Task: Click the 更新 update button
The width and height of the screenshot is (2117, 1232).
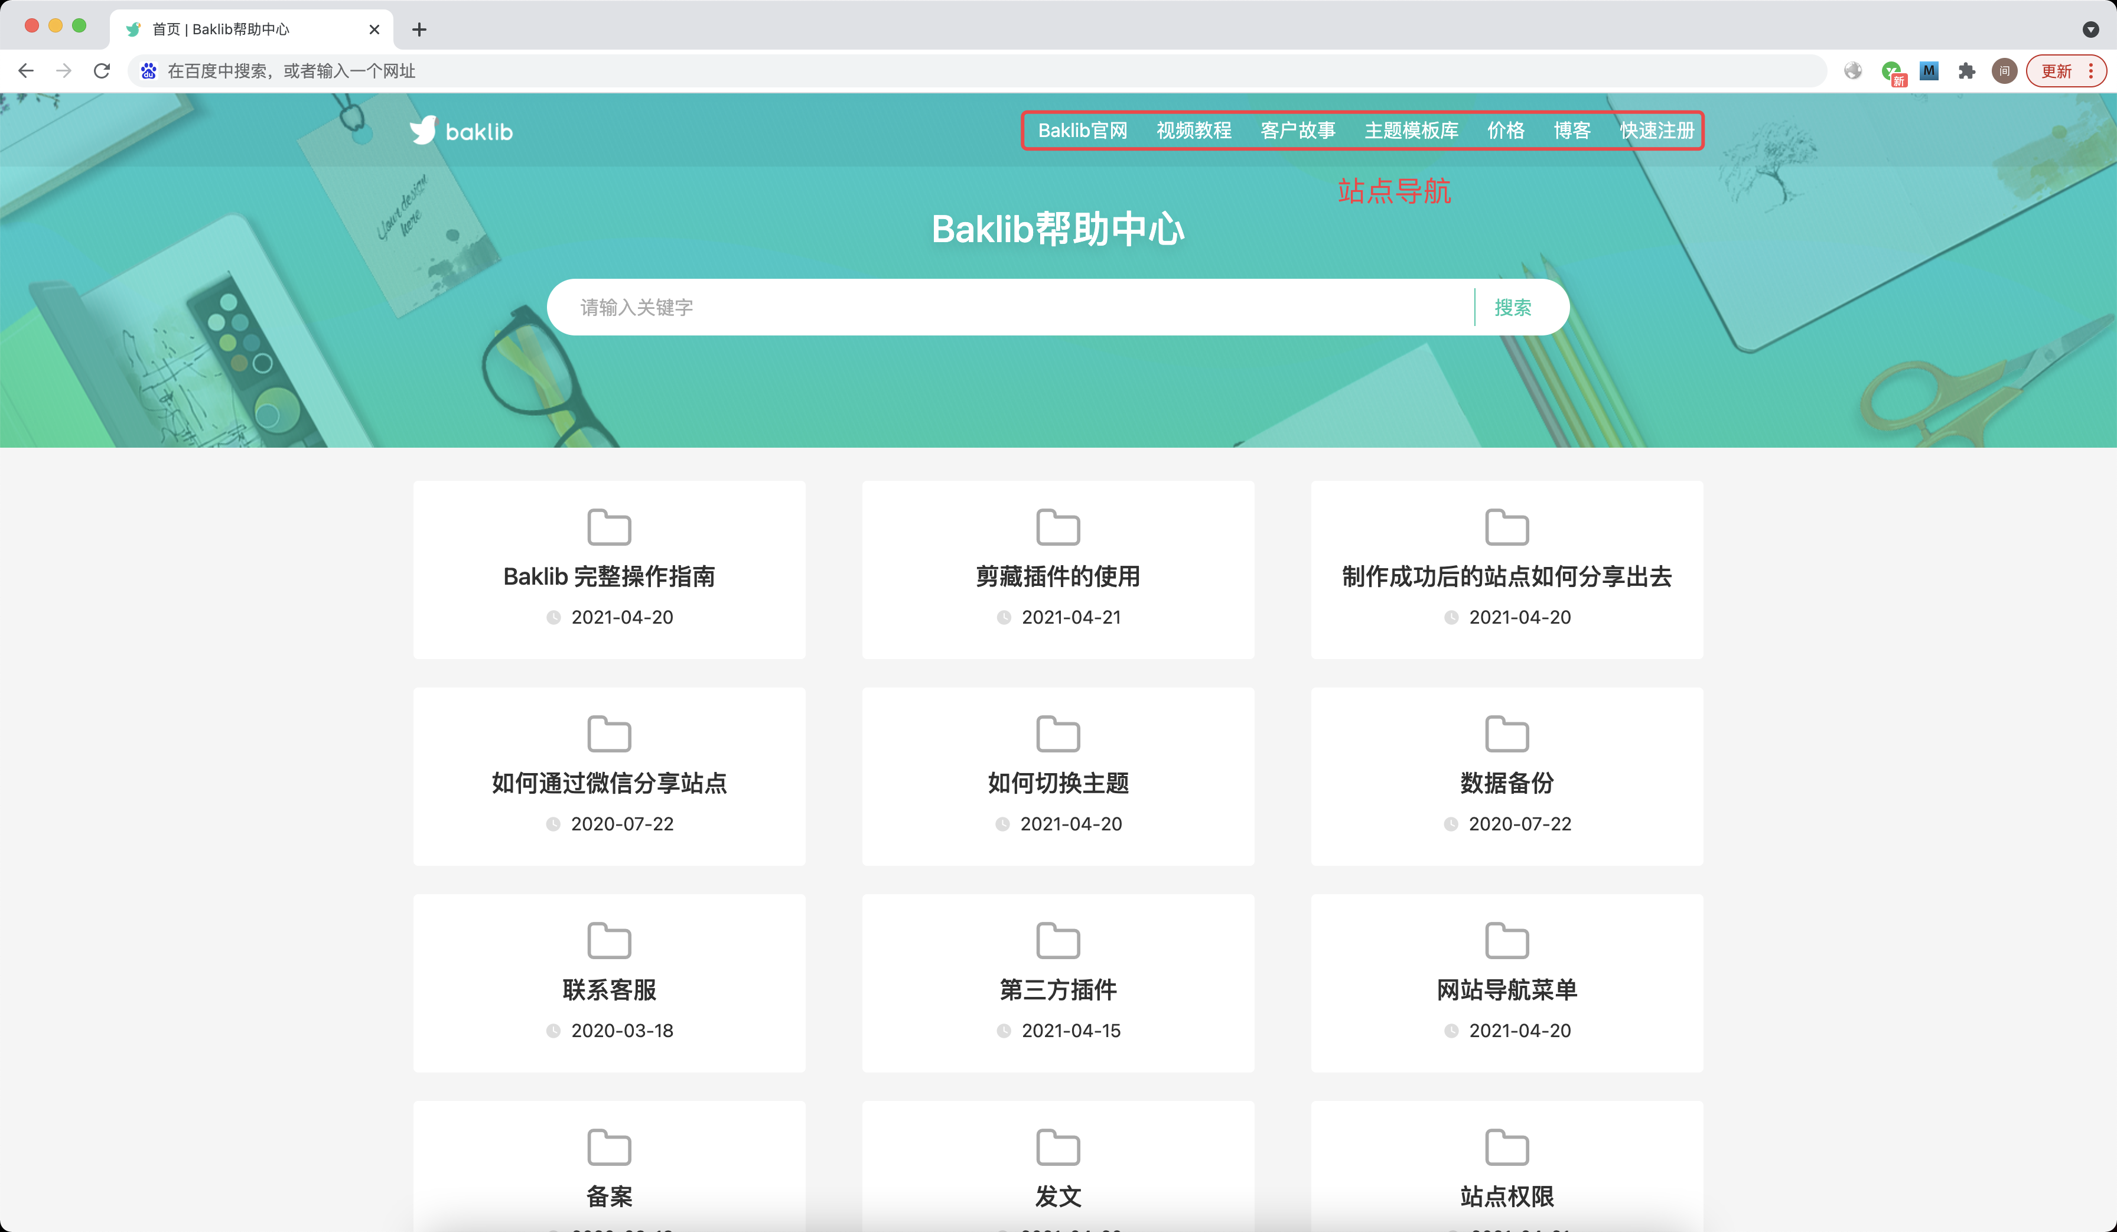Action: pos(2066,71)
